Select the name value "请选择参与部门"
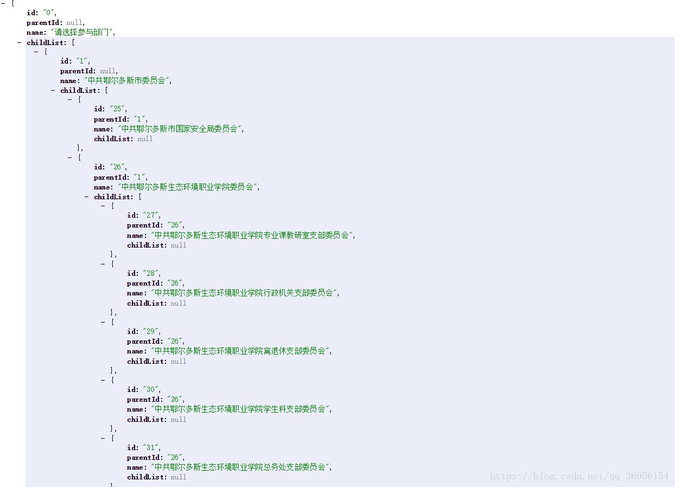This screenshot has width=675, height=487. point(82,33)
